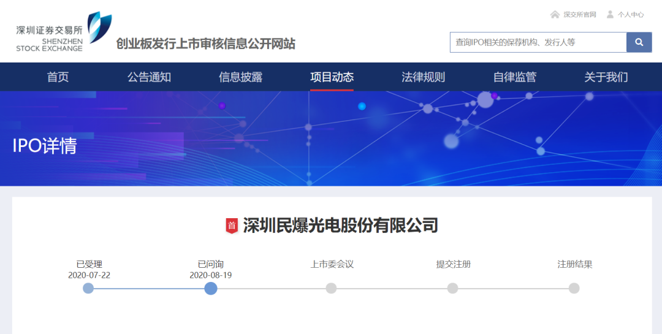Viewport: 662px width, 334px height.
Task: Click the Shenzhen Stock Exchange logo
Action: point(64,32)
